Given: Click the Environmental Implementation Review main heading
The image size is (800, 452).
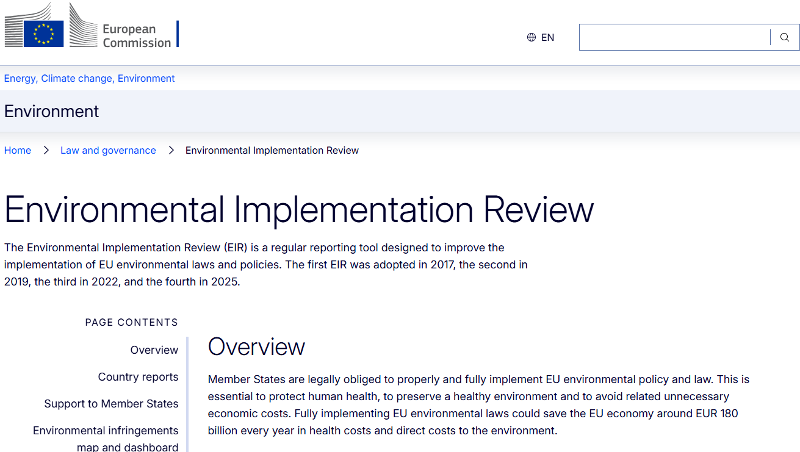Looking at the screenshot, I should (299, 209).
